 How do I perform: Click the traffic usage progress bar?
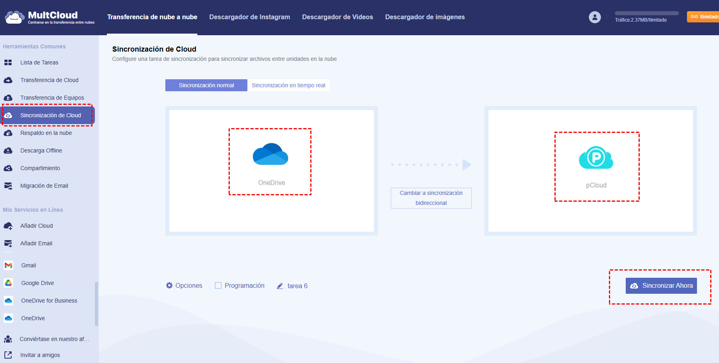point(647,13)
